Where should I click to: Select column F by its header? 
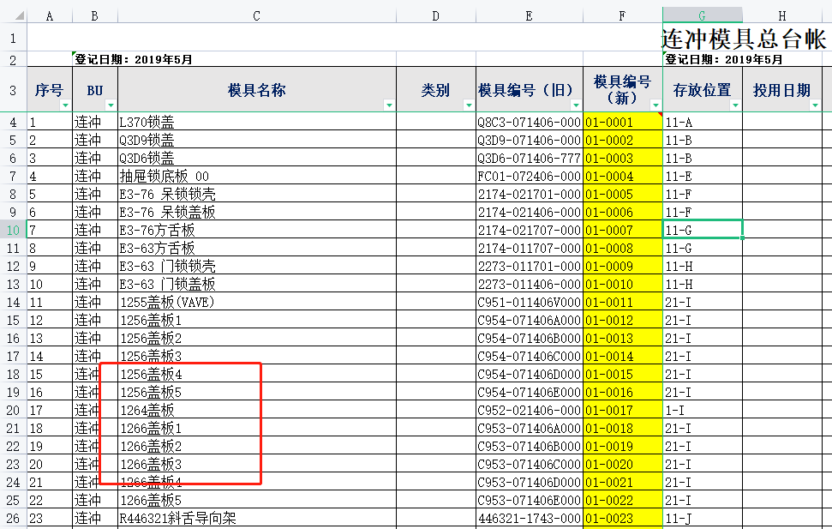pyautogui.click(x=622, y=15)
